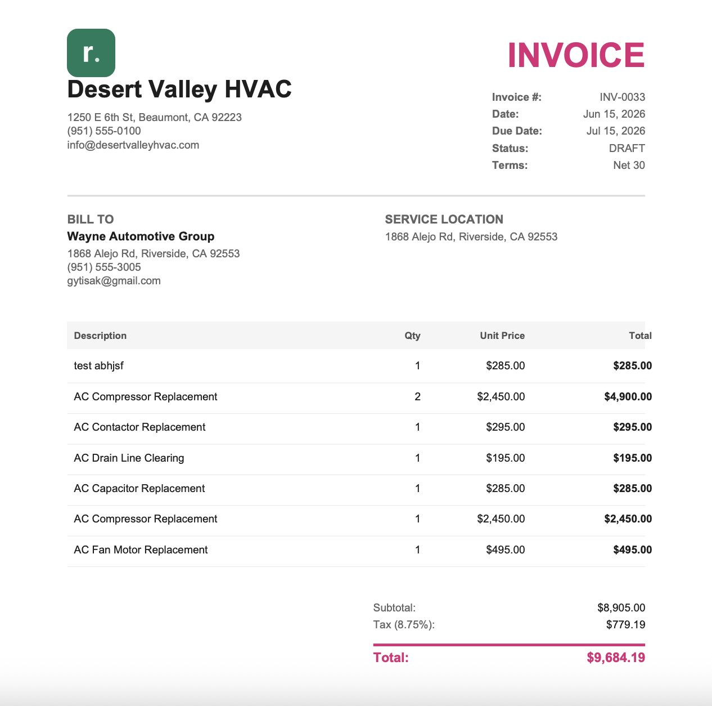Viewport: 712px width, 706px height.
Task: Click the Total column header
Action: (640, 336)
